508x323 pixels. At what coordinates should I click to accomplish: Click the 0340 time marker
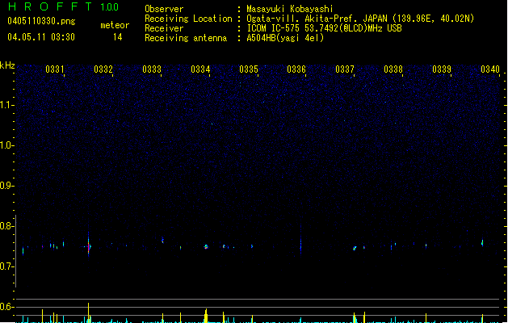(x=490, y=69)
